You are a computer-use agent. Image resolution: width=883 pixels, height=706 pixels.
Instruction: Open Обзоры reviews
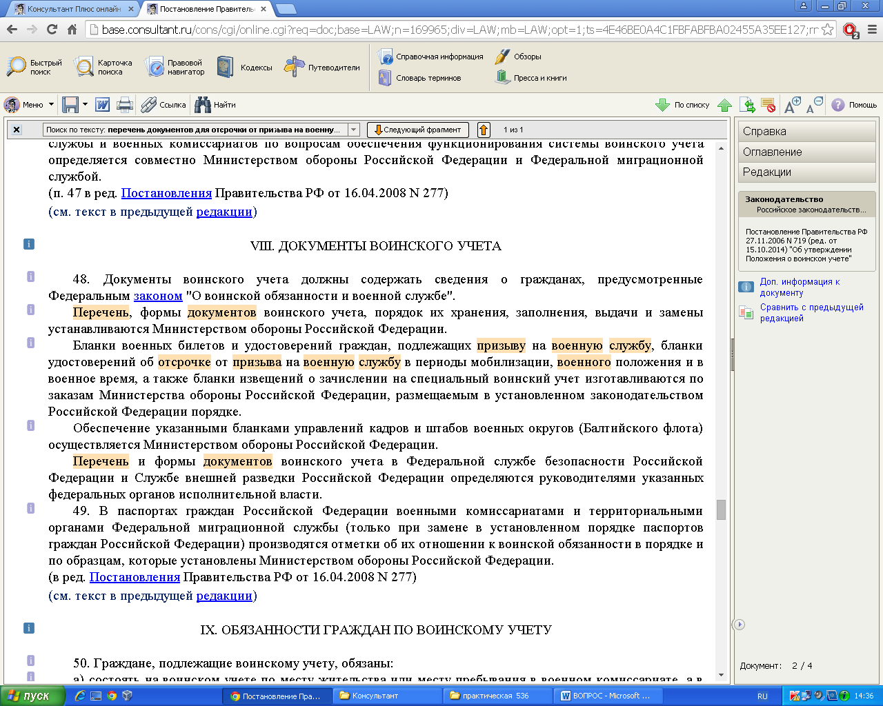pos(518,57)
